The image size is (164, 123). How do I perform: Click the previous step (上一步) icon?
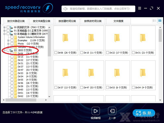tap(112, 111)
